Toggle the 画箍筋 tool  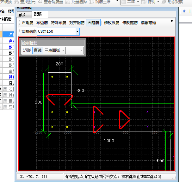[x=93, y=23]
